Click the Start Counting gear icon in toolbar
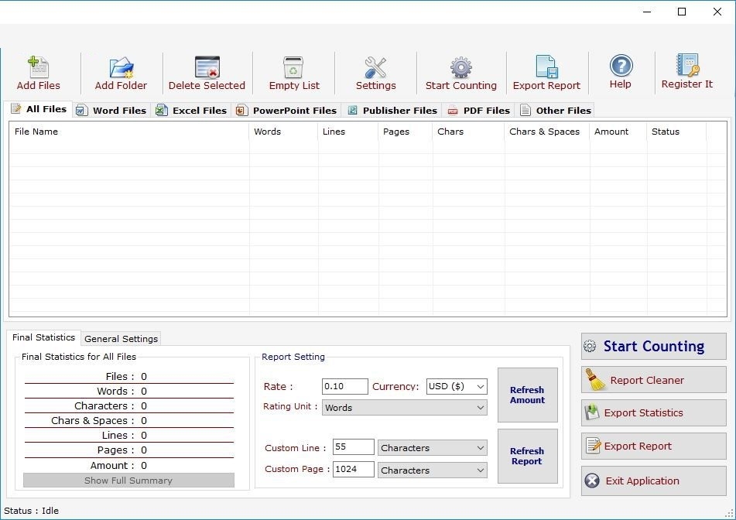 click(x=460, y=68)
